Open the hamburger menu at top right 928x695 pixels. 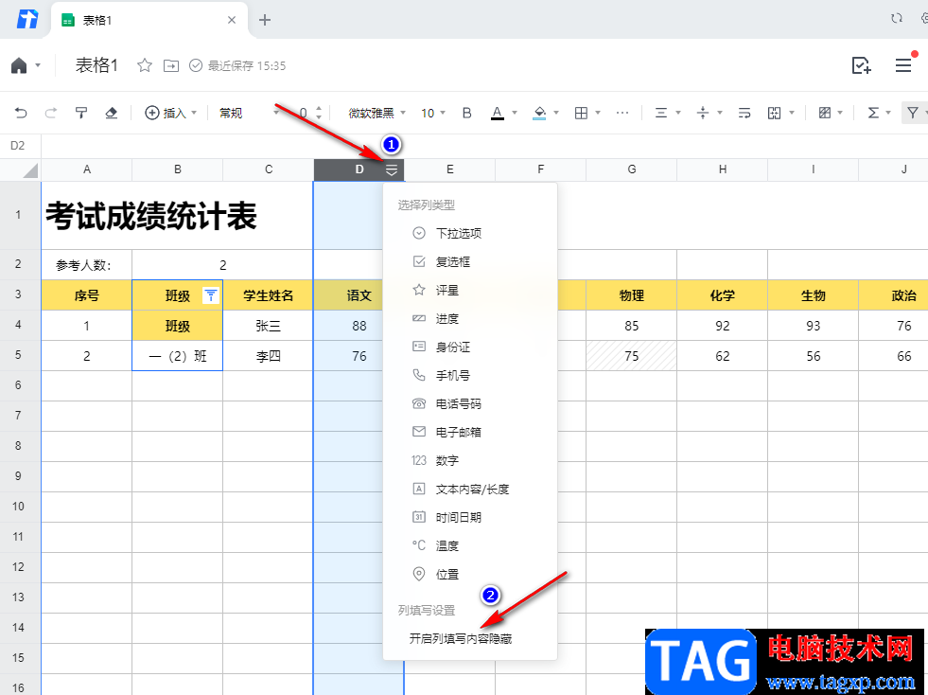(x=903, y=65)
